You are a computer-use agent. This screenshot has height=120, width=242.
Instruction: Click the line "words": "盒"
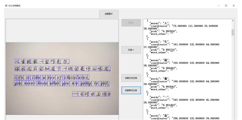point(160,116)
